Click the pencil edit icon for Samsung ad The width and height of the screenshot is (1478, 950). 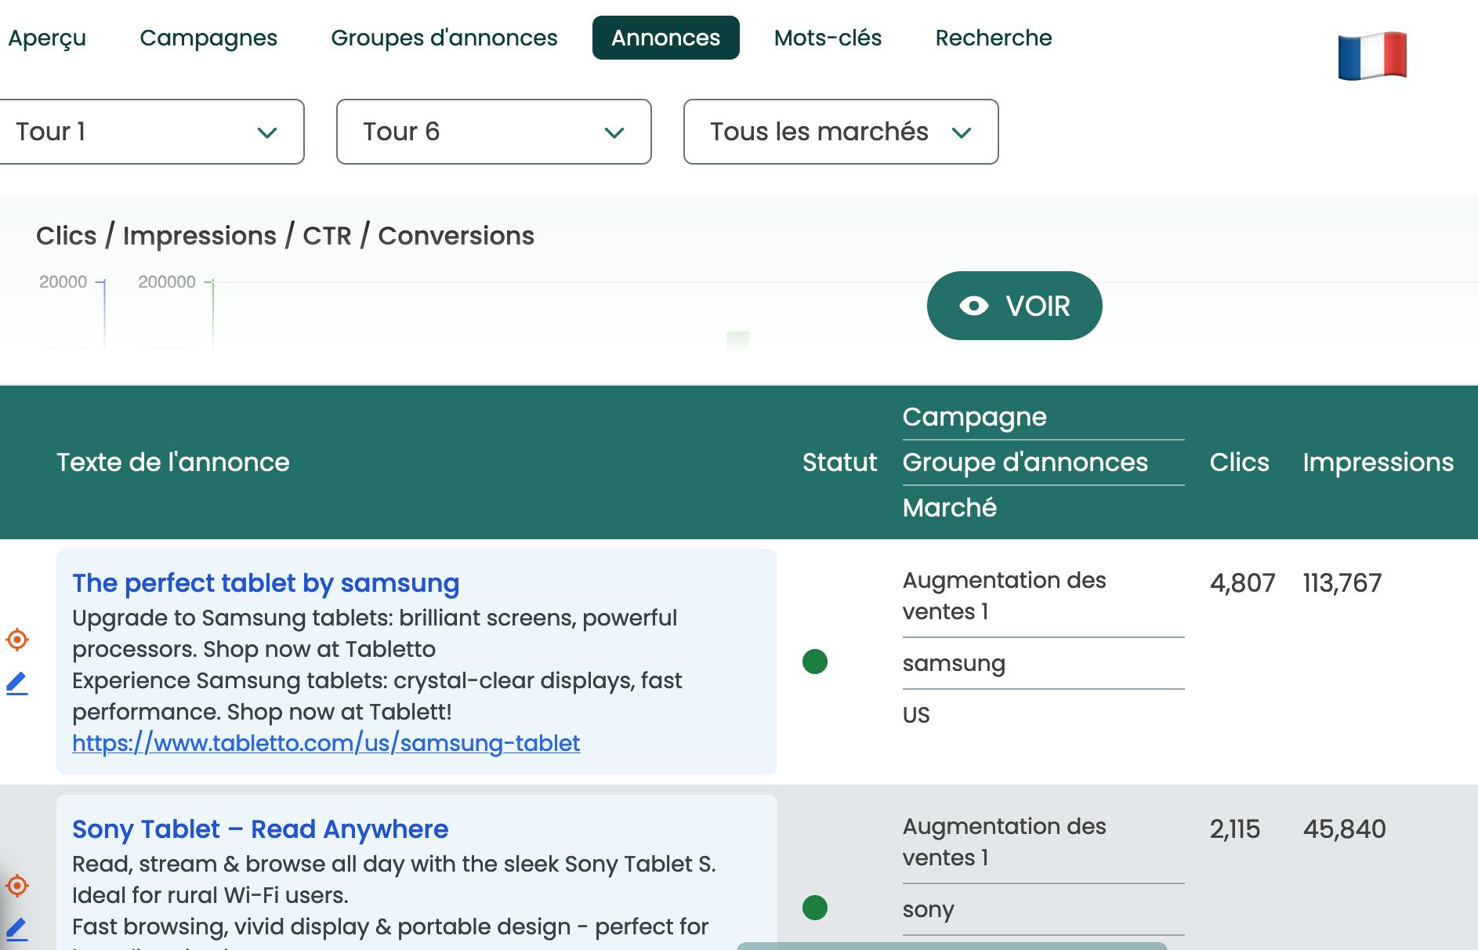(x=17, y=683)
